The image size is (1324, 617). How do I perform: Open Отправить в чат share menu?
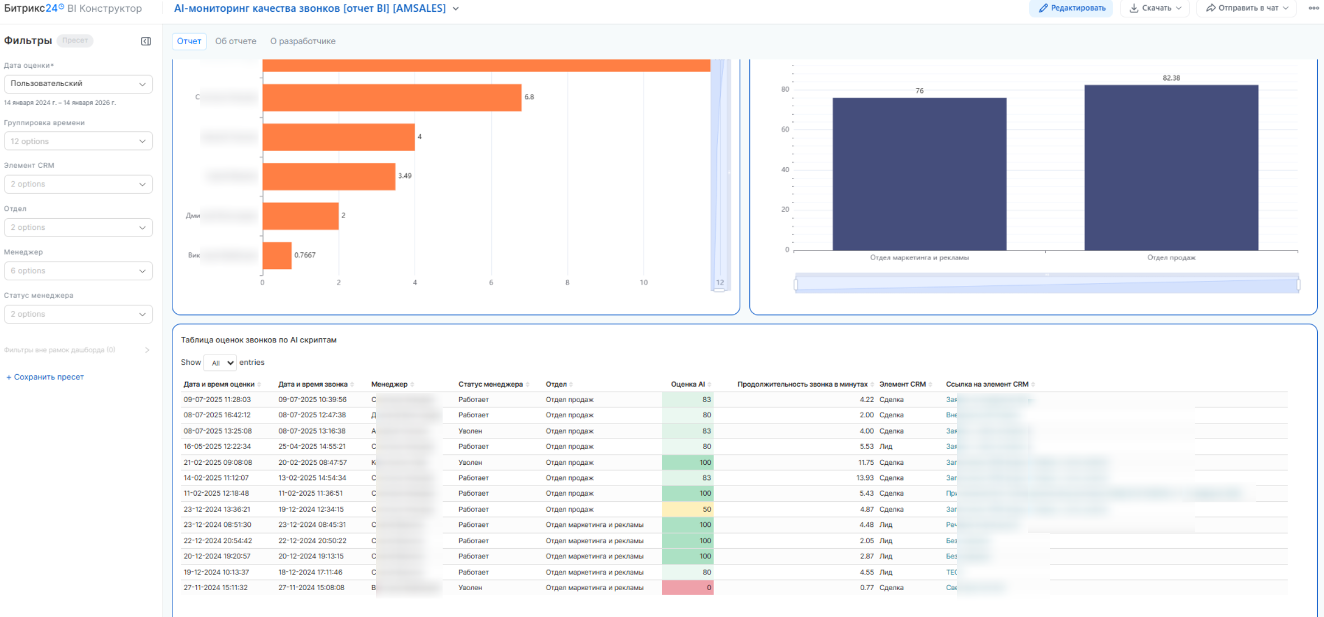(1246, 8)
